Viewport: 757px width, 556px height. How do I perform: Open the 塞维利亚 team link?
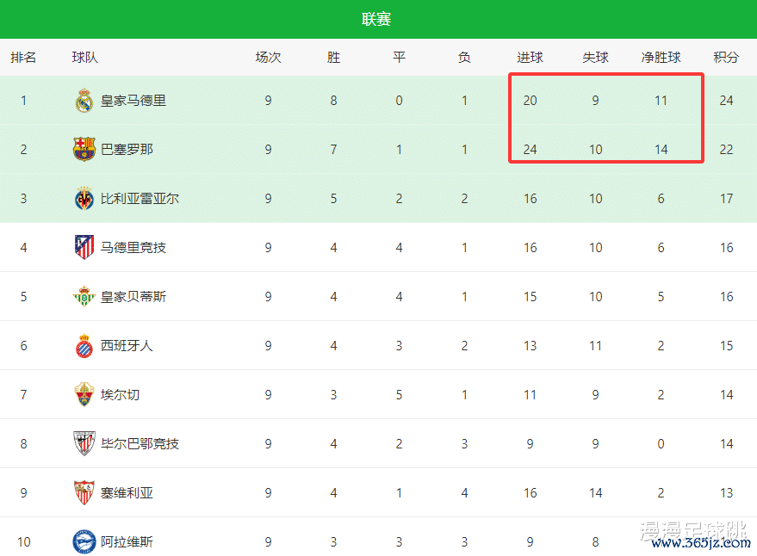(x=127, y=493)
